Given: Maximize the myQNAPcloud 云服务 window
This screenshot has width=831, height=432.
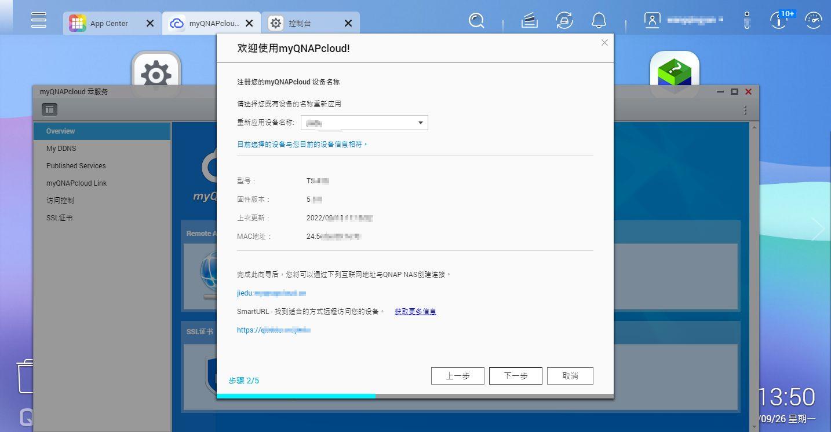Looking at the screenshot, I should click(x=734, y=92).
